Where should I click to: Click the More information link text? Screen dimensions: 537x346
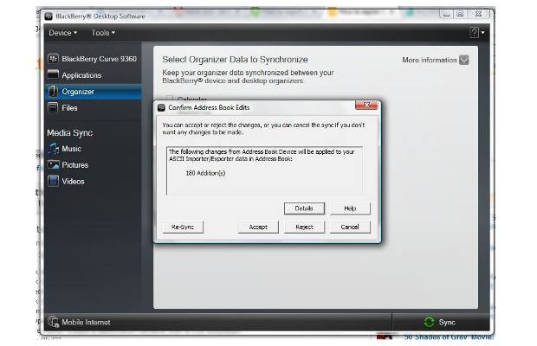click(430, 60)
